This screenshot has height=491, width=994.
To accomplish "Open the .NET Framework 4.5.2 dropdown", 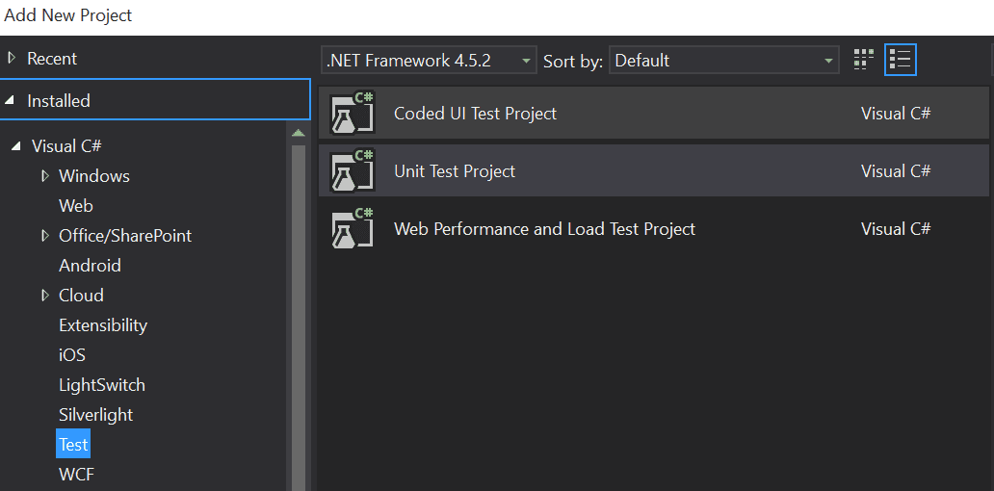I will pos(429,61).
